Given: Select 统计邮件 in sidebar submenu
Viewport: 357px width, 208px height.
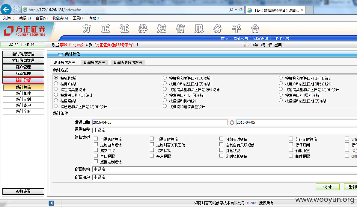Looking at the screenshot, I should pos(24,93).
